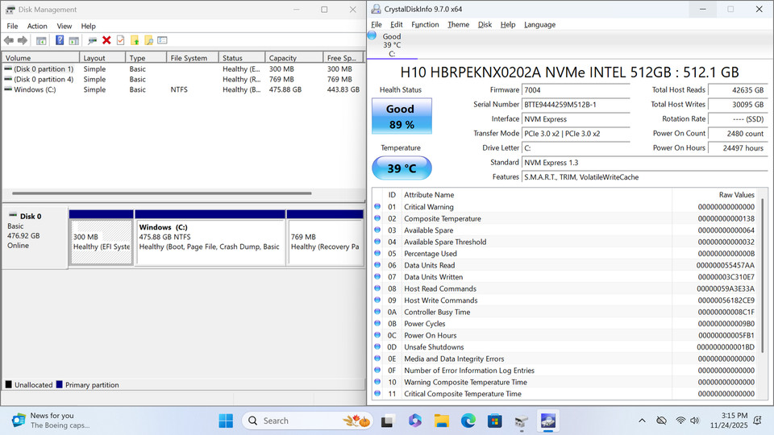Click the folder-with-magnifier toolbar icon

(148, 40)
